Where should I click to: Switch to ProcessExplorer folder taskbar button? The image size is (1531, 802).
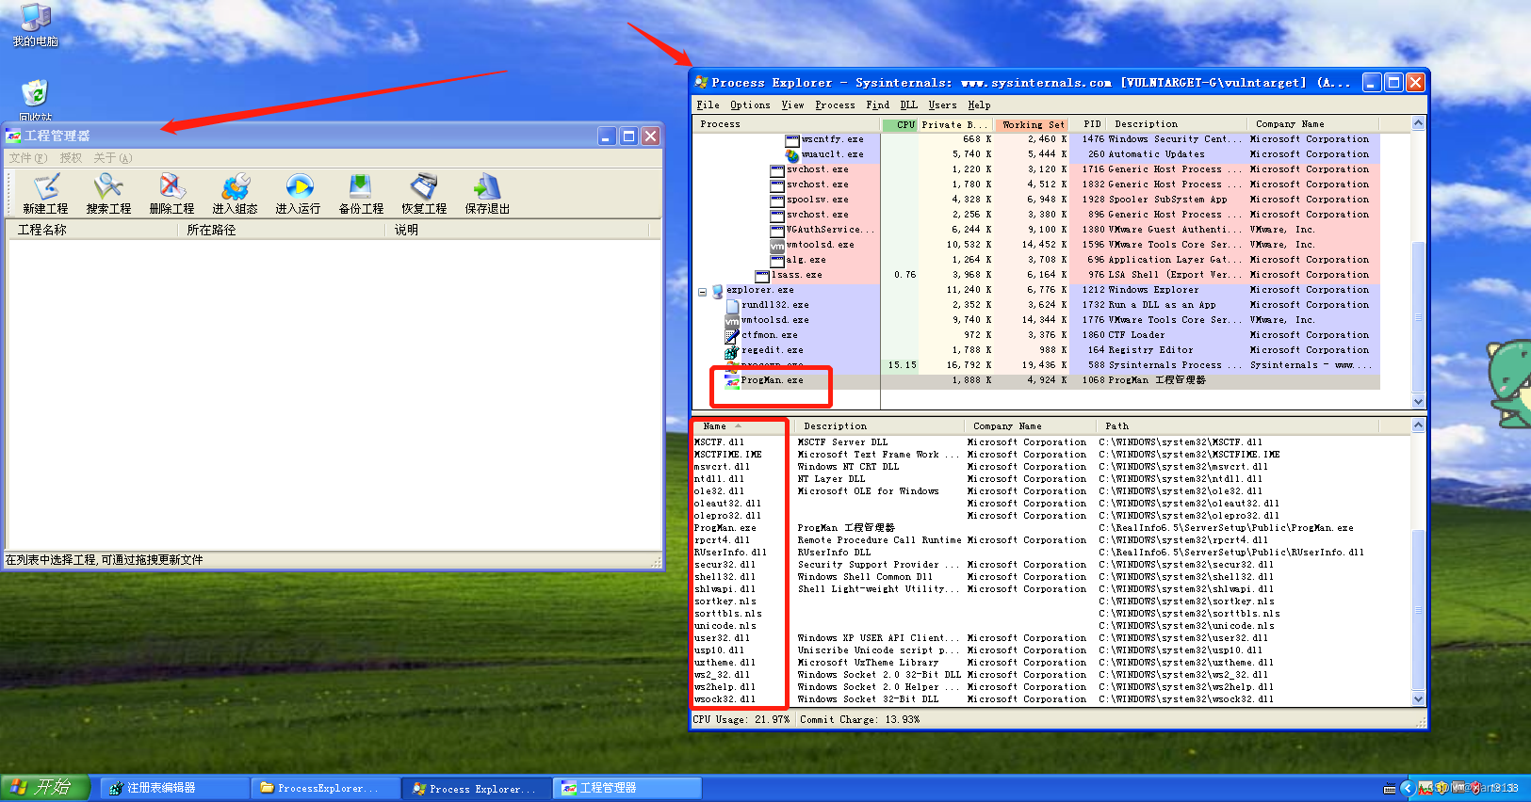(325, 788)
